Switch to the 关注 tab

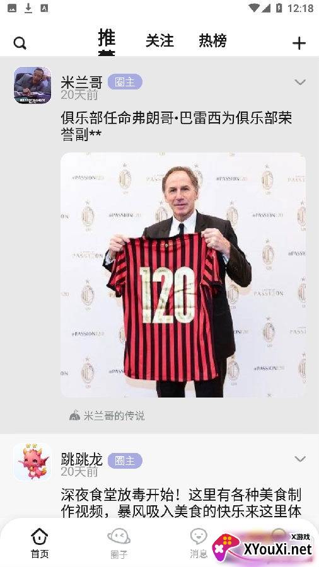coord(159,41)
